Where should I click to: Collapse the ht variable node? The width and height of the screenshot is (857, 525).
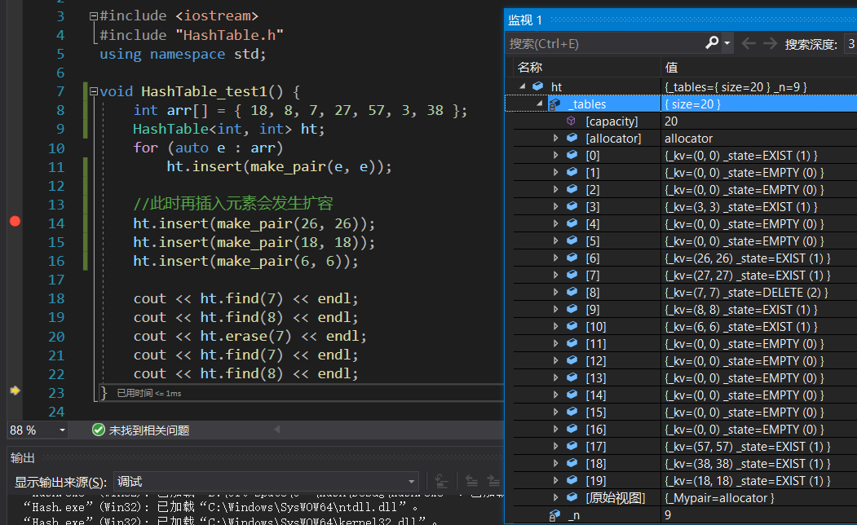coord(522,86)
